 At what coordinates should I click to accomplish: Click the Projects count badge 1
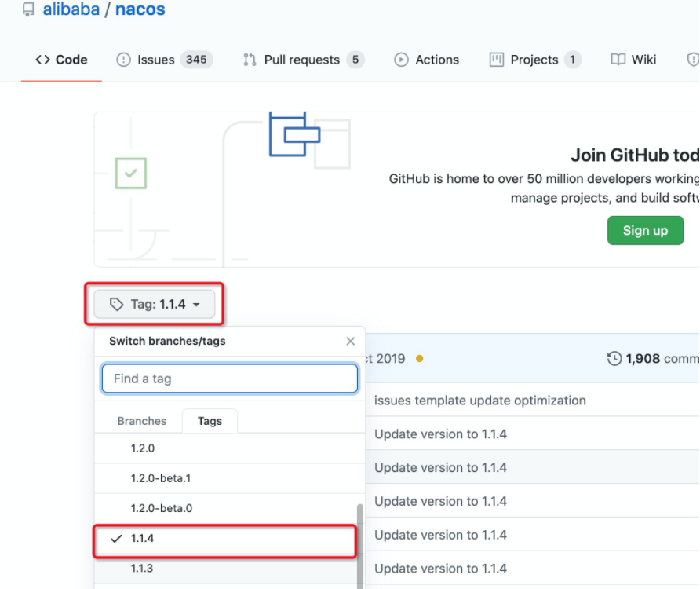point(572,60)
